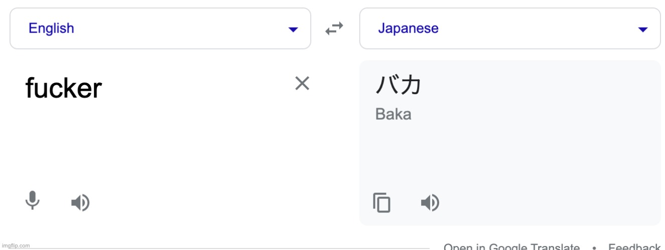Click the romanization Baka
Viewport: 665px width, 250px height.
coord(393,114)
